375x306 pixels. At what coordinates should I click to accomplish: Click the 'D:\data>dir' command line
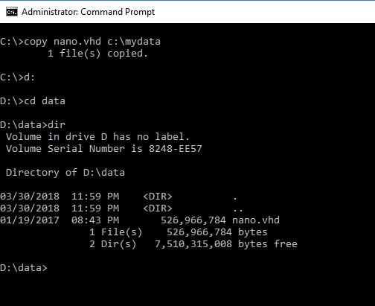pyautogui.click(x=33, y=125)
